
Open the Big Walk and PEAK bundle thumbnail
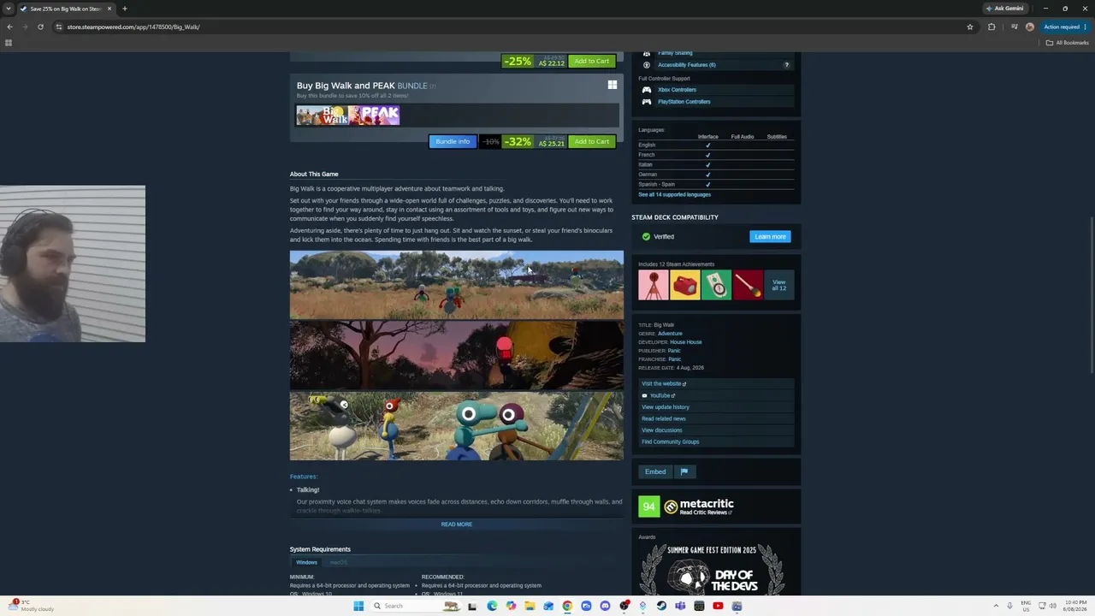tap(348, 115)
